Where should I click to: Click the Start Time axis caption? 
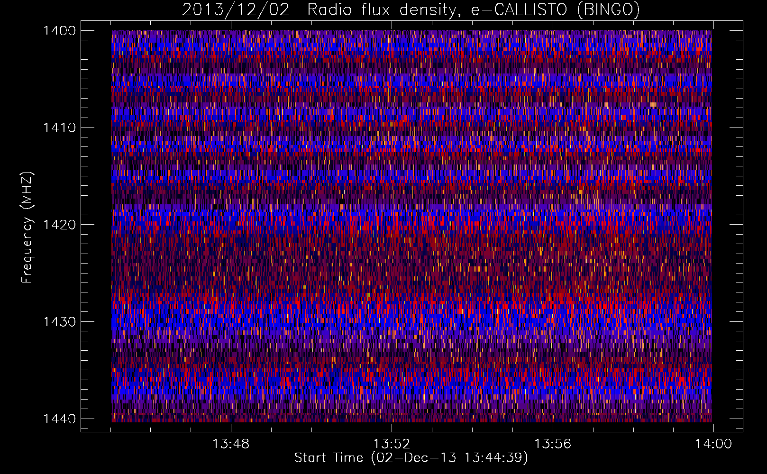[x=411, y=458]
